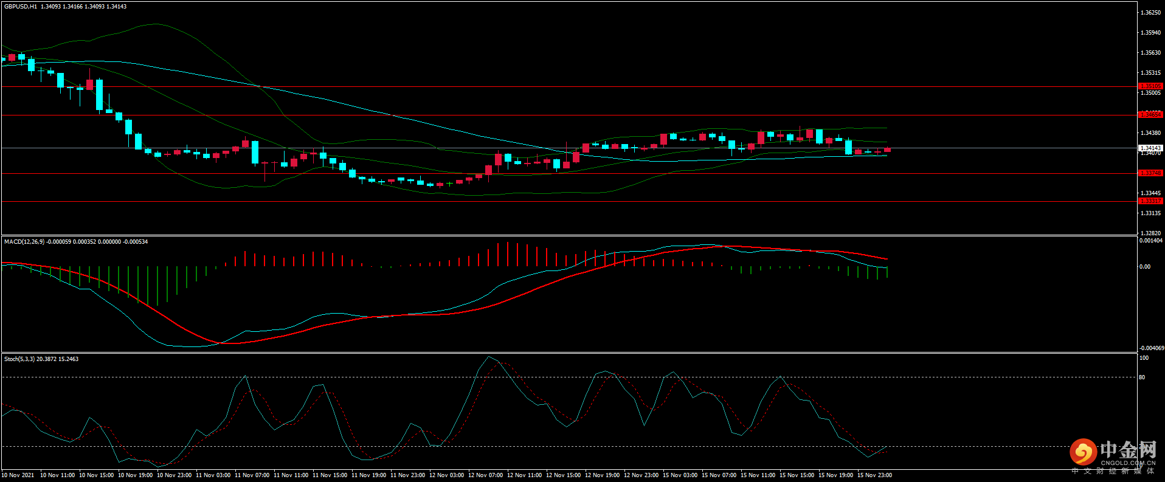Click the 12 Nov 03:00 time label
Viewport: 1165px width, 482px height.
447,475
